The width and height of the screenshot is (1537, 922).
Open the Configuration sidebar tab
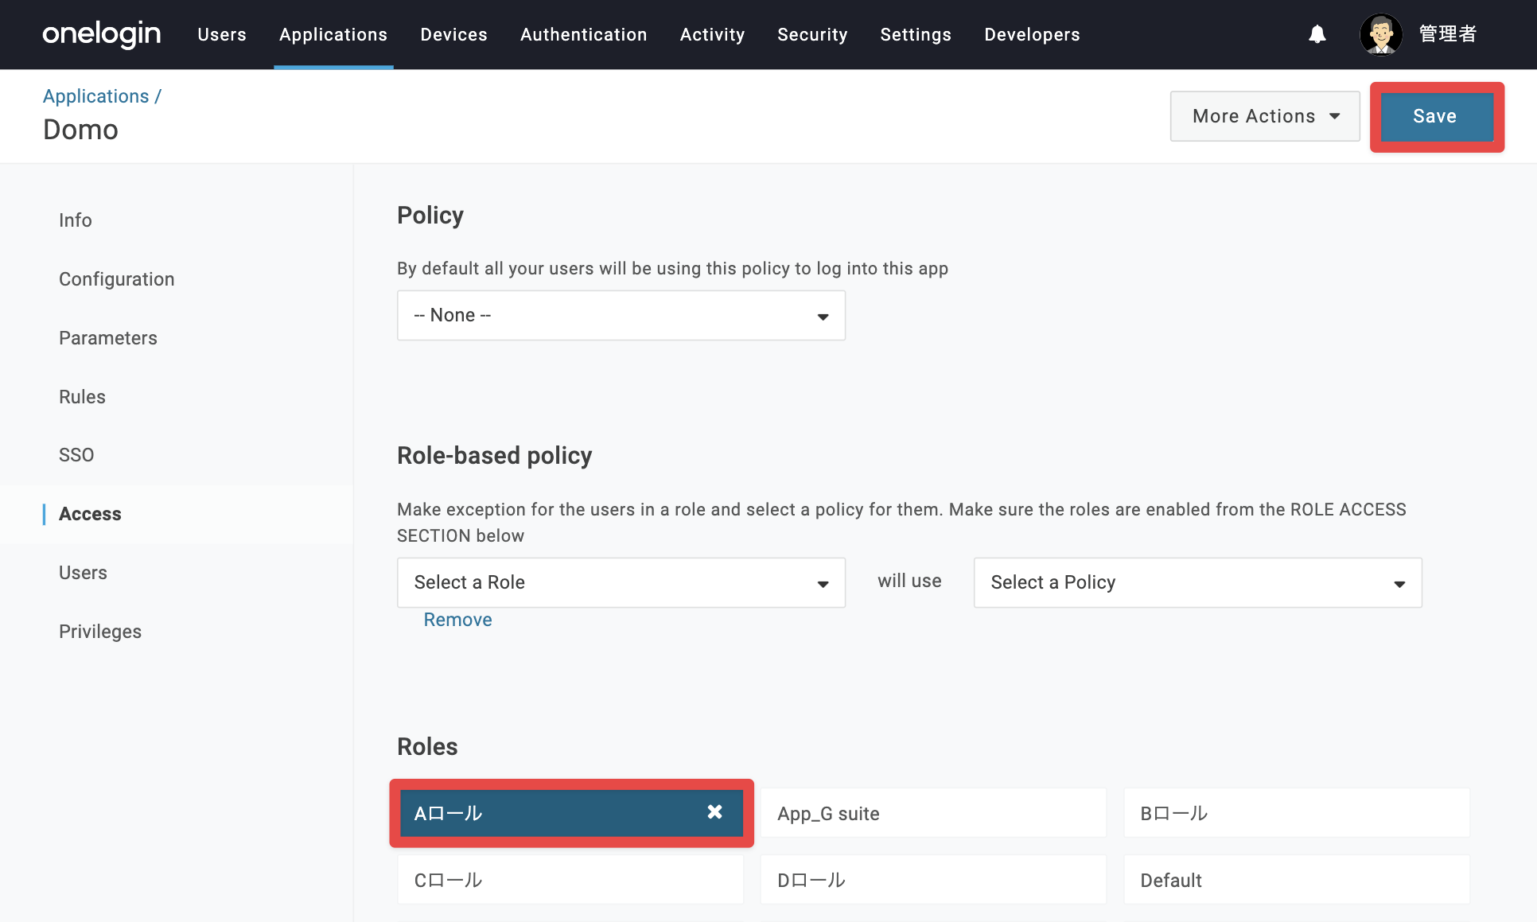117,279
